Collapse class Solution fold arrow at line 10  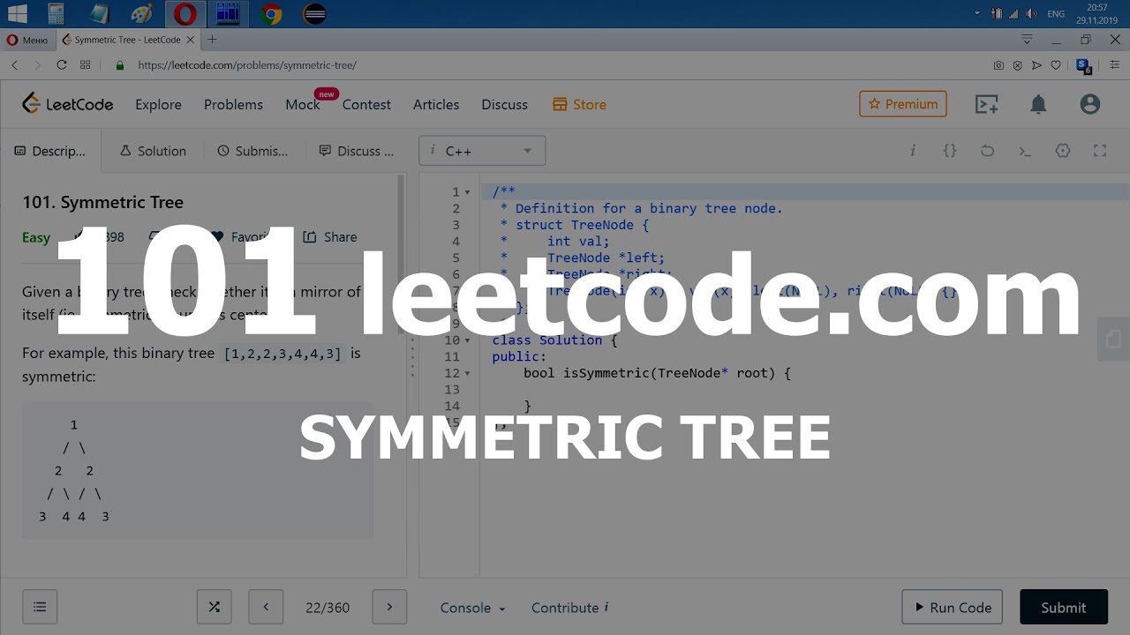[468, 340]
